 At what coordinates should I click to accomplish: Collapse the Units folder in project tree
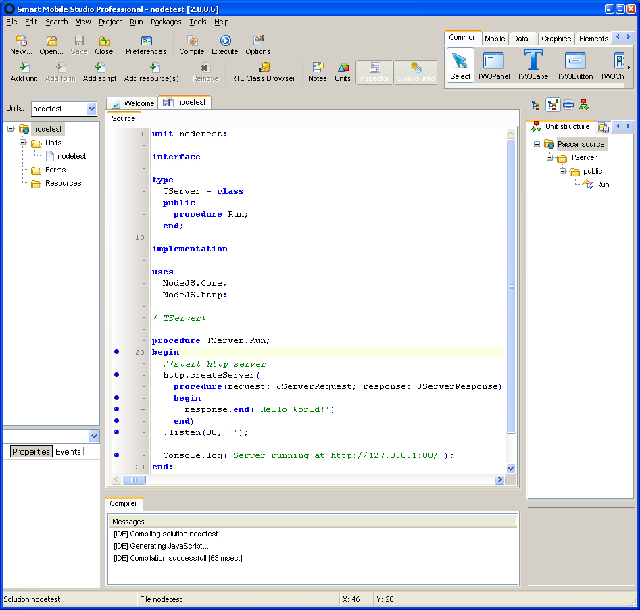coord(23,143)
